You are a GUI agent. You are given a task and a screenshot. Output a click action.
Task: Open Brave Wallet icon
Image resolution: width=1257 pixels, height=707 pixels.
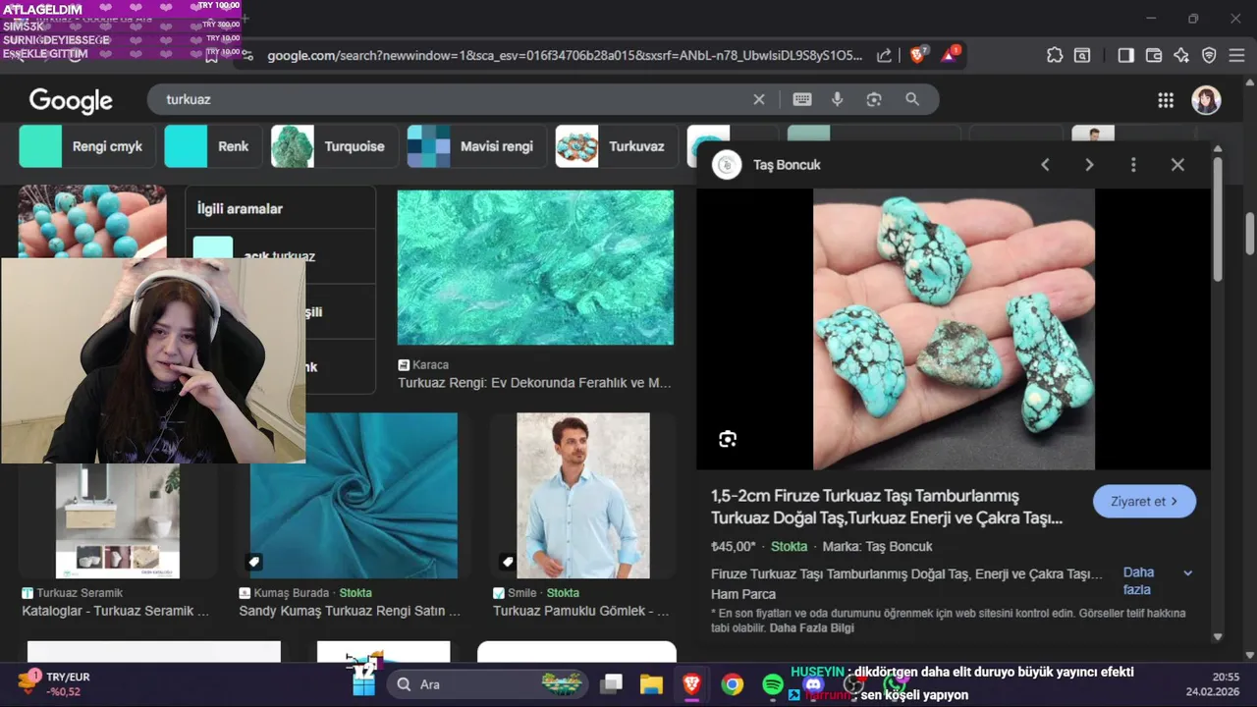coord(1154,55)
